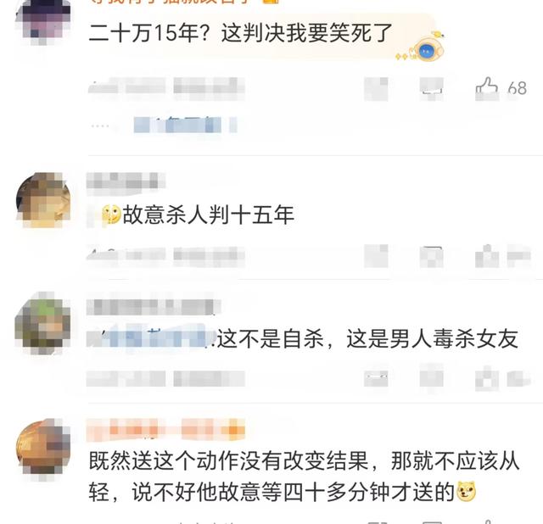Tap the forward icon under the 这不是自杀 comment
This screenshot has height=524, width=543.
pyautogui.click(x=376, y=377)
